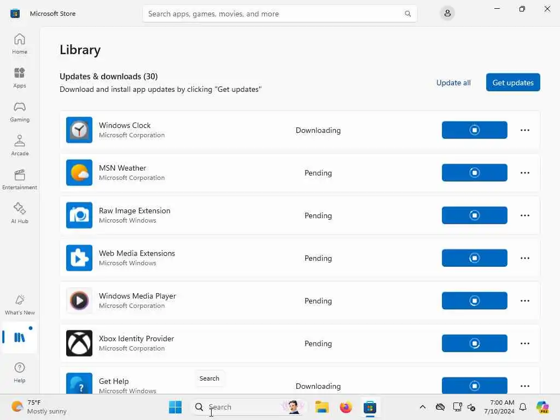560x420 pixels.
Task: Open the Arcade section
Action: pyautogui.click(x=20, y=145)
